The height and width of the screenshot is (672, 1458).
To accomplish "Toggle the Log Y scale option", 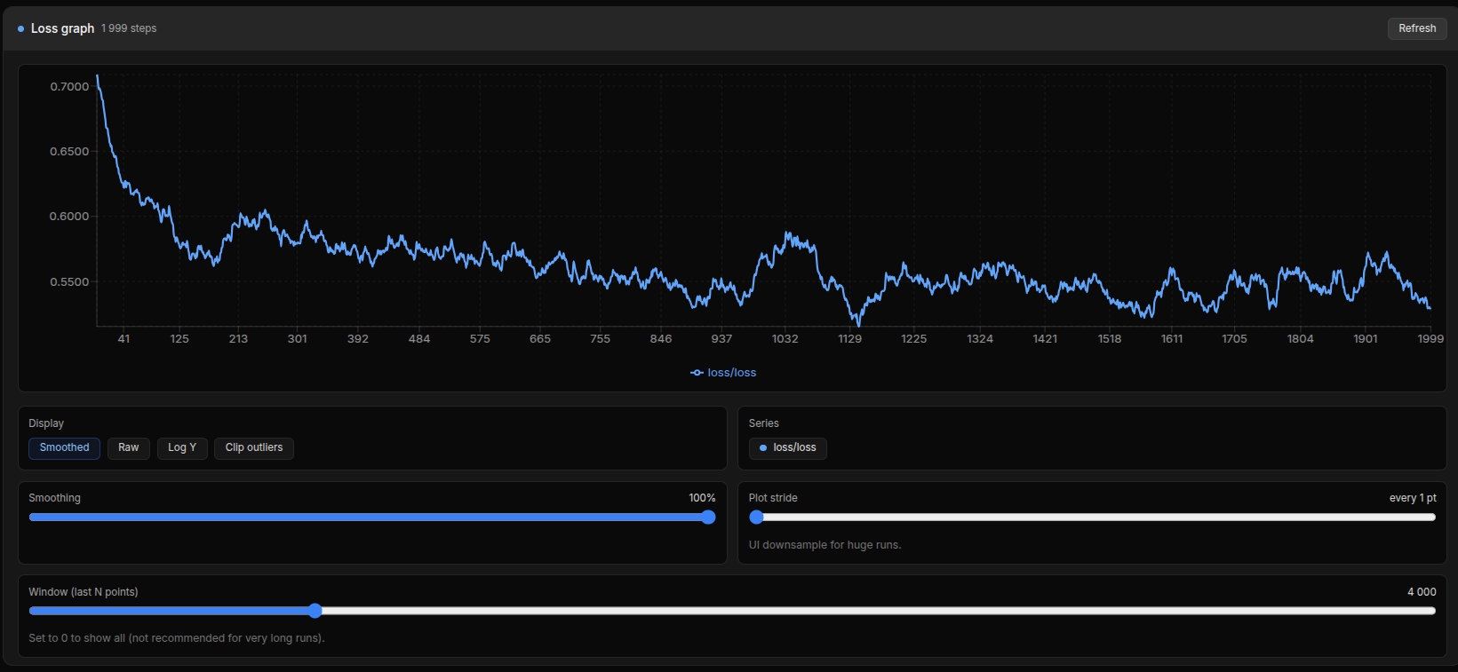I will tap(182, 447).
